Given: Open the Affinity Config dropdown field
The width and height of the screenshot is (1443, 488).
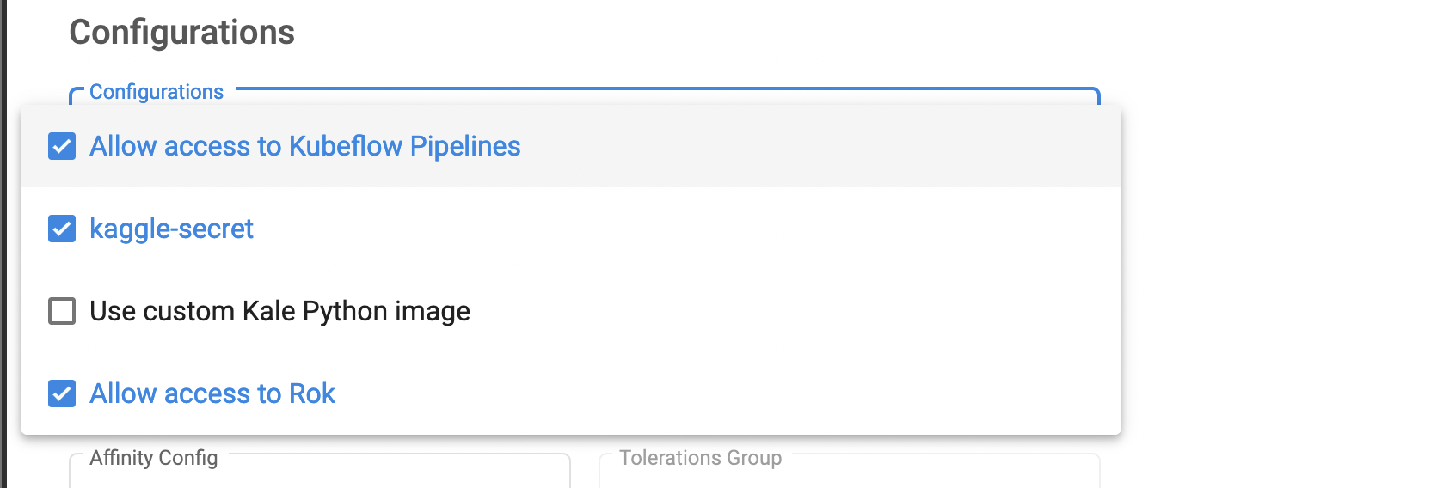Looking at the screenshot, I should (x=319, y=473).
